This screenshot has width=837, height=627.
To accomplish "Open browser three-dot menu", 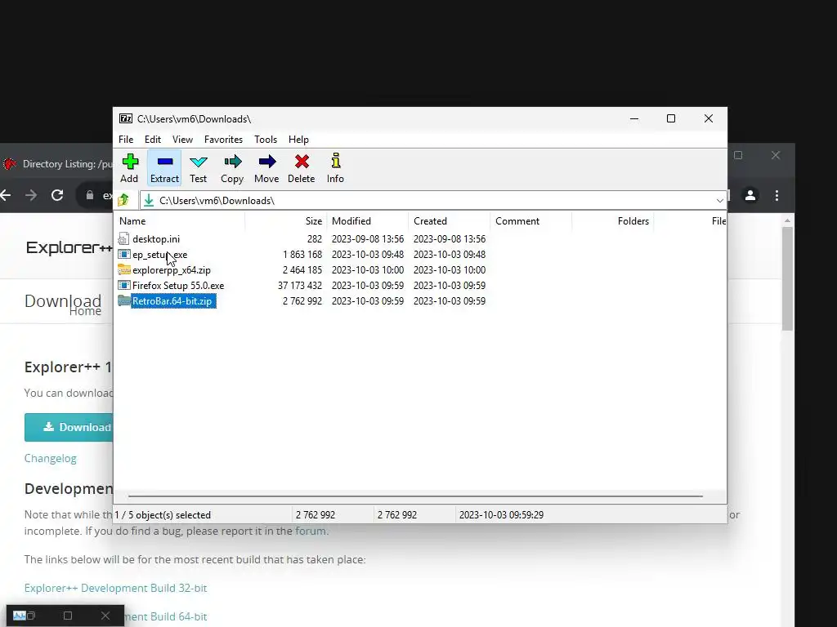I will tap(777, 196).
